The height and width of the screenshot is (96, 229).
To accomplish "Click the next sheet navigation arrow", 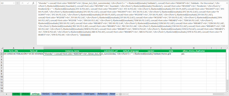I will tap(6, 94).
